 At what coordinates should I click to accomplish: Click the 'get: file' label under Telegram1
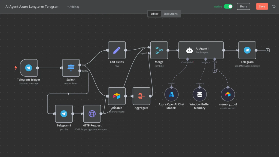click(x=64, y=129)
